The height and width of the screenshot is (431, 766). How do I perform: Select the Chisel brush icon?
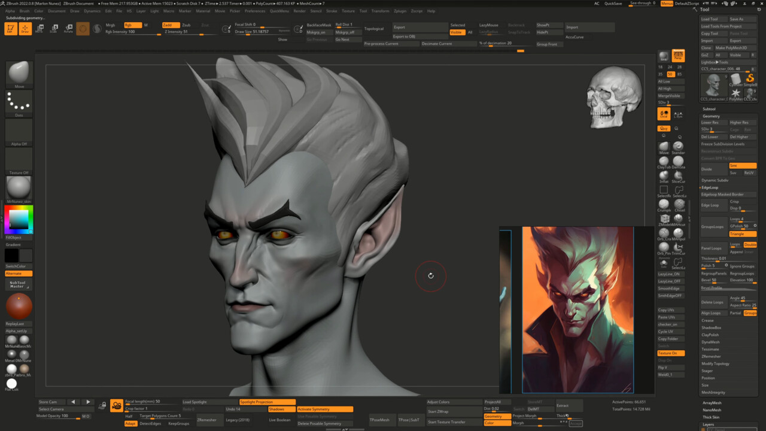[x=678, y=205]
